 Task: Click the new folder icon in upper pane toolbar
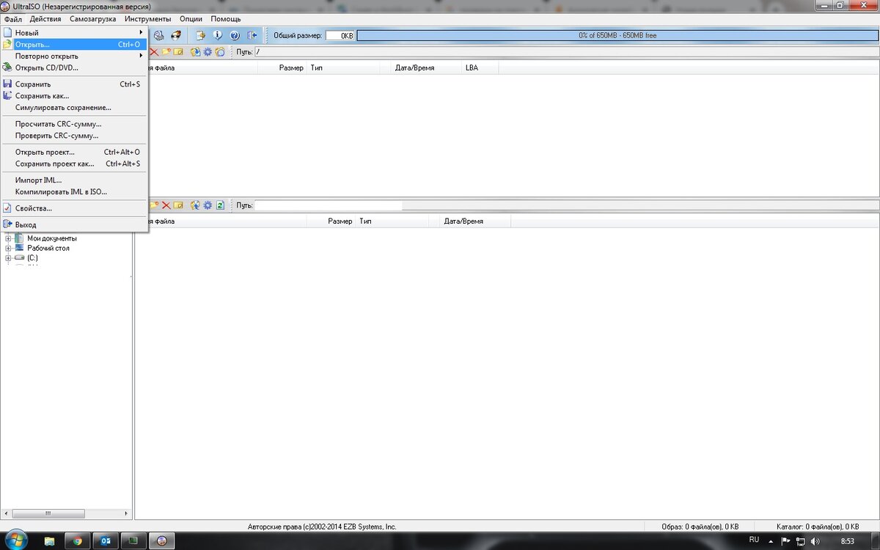(166, 52)
